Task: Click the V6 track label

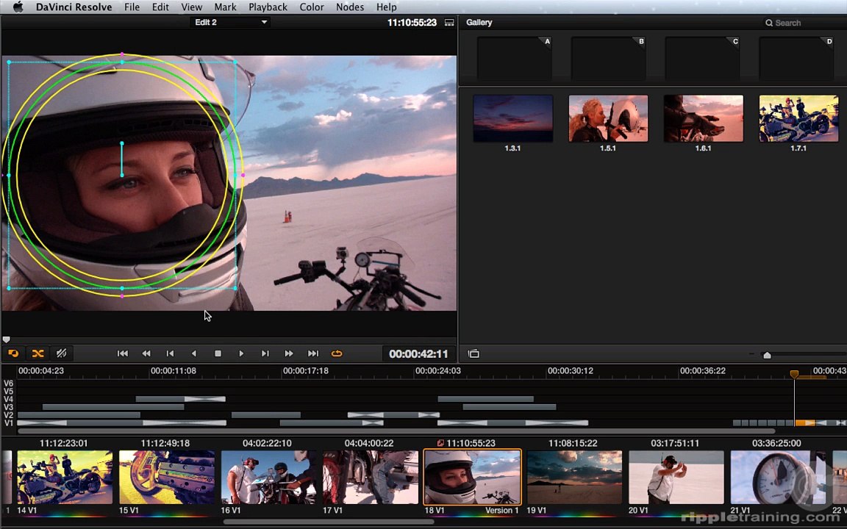Action: tap(8, 384)
